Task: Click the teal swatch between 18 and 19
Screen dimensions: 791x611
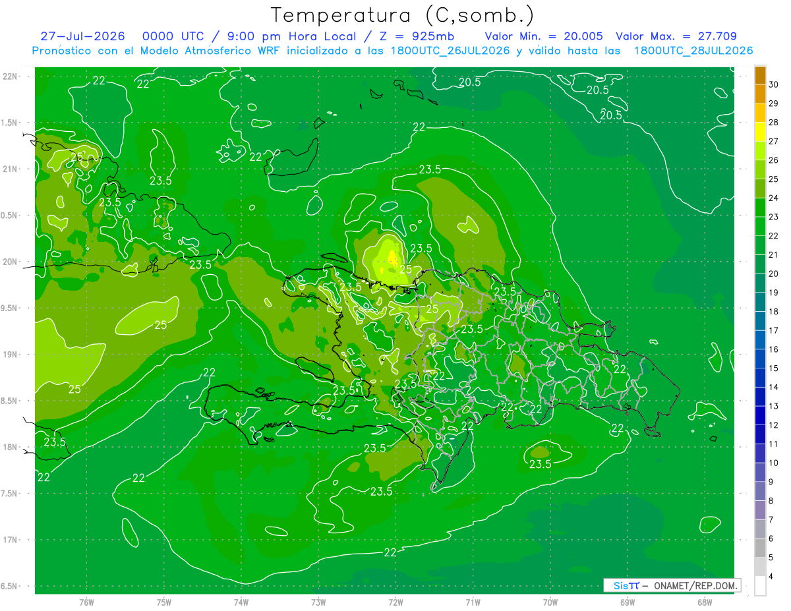Action: click(760, 302)
